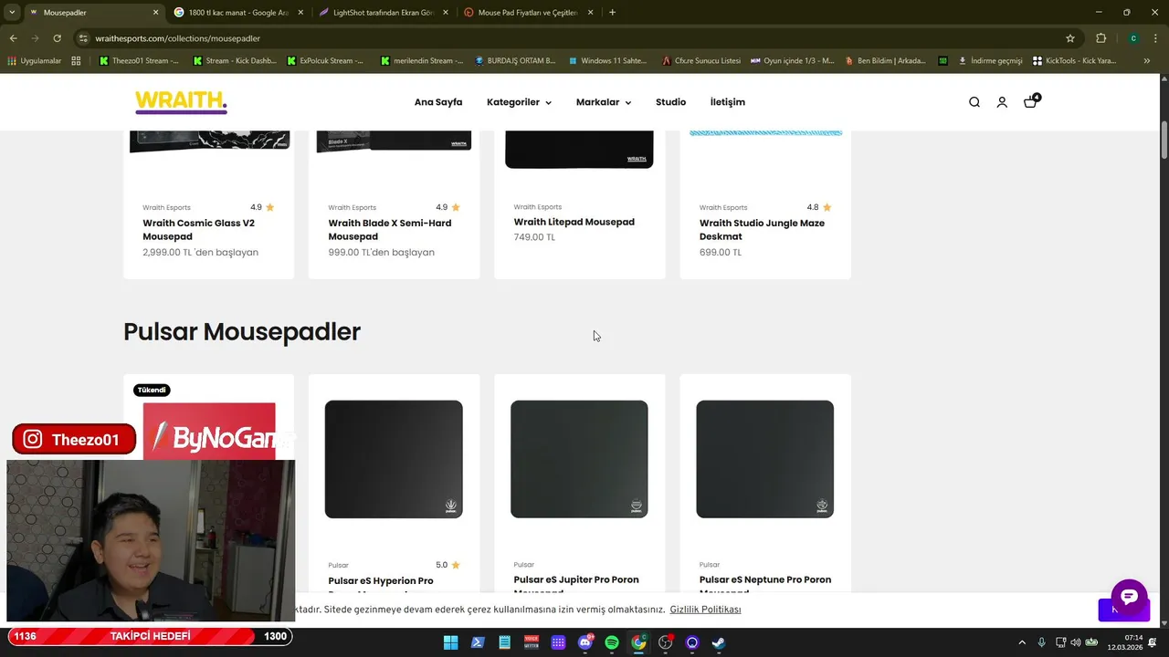The image size is (1169, 657).
Task: Open Pulsar eS Neptune Pro Poron link
Action: pos(765,585)
